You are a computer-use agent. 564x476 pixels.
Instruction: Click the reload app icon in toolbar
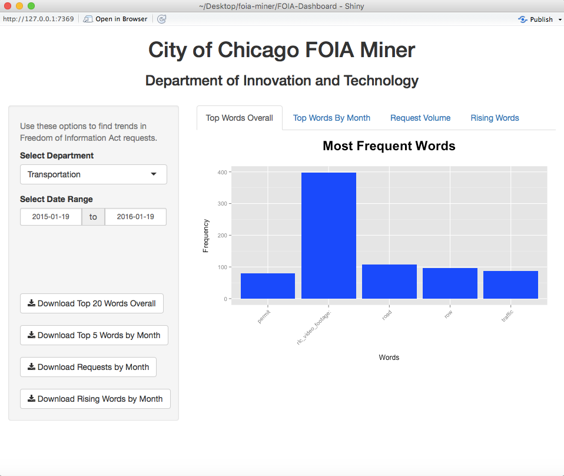[161, 19]
